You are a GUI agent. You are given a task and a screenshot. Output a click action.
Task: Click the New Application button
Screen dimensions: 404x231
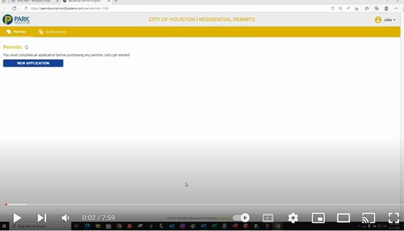[33, 63]
